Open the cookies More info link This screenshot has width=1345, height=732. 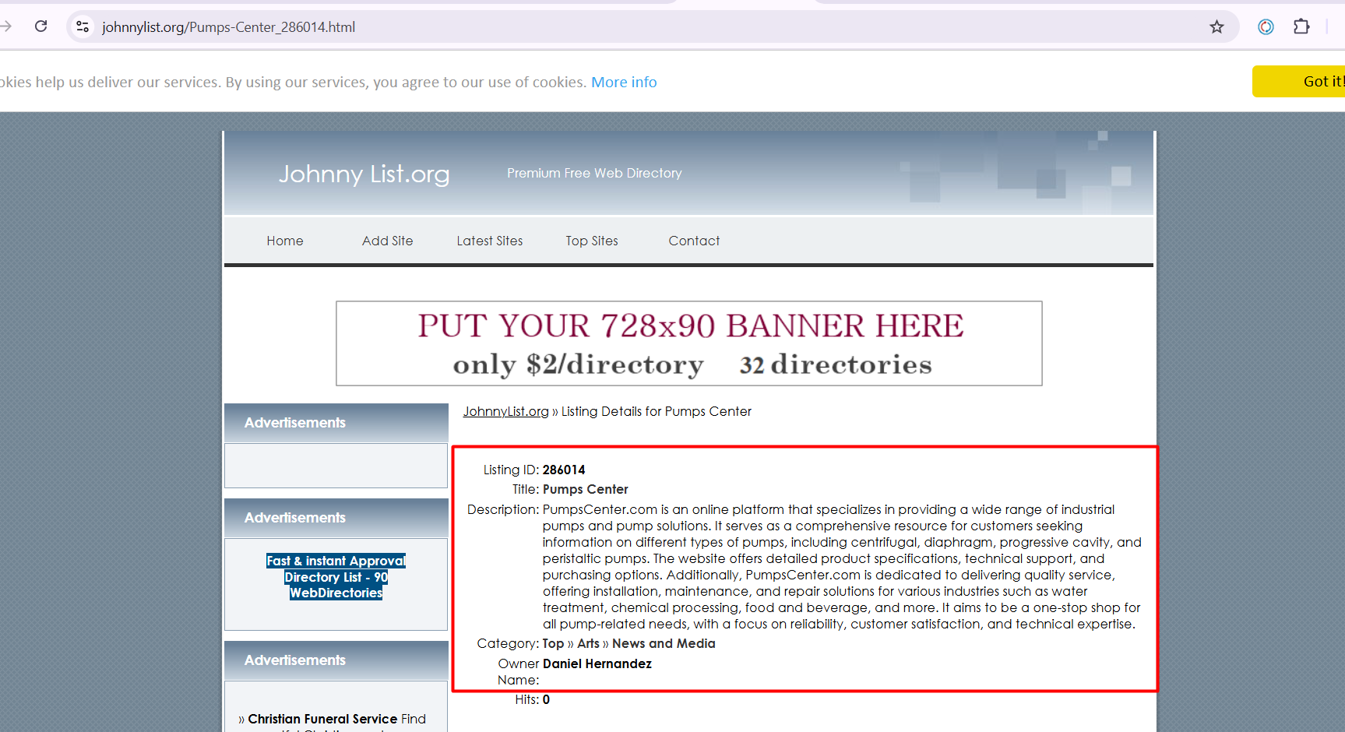[624, 82]
